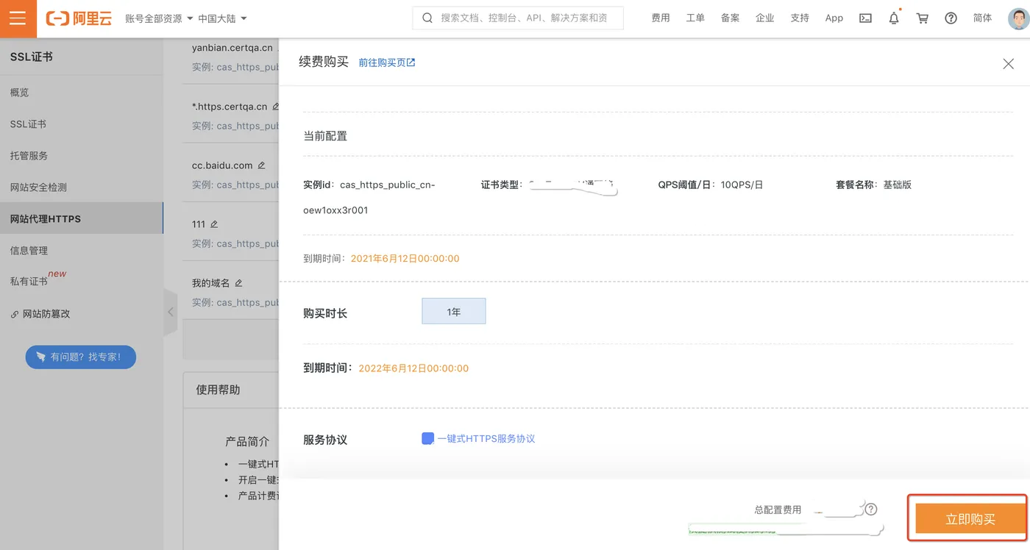The height and width of the screenshot is (550, 1030).
Task: Check the 一键式HTTPS服务协议 agreement box
Action: (427, 438)
